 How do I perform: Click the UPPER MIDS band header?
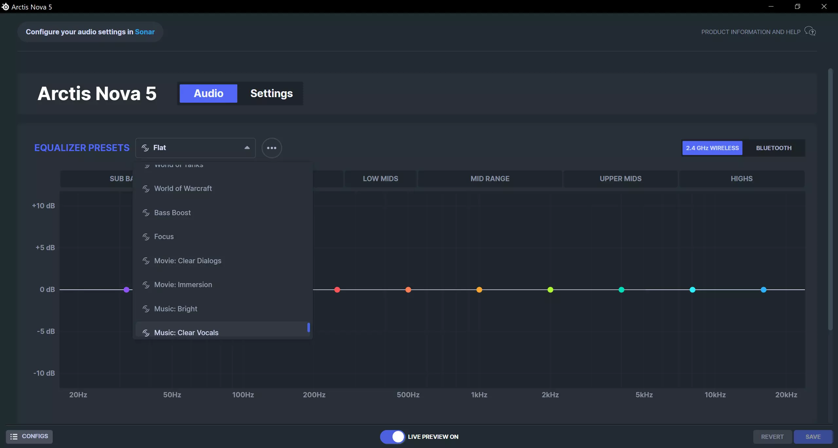620,179
